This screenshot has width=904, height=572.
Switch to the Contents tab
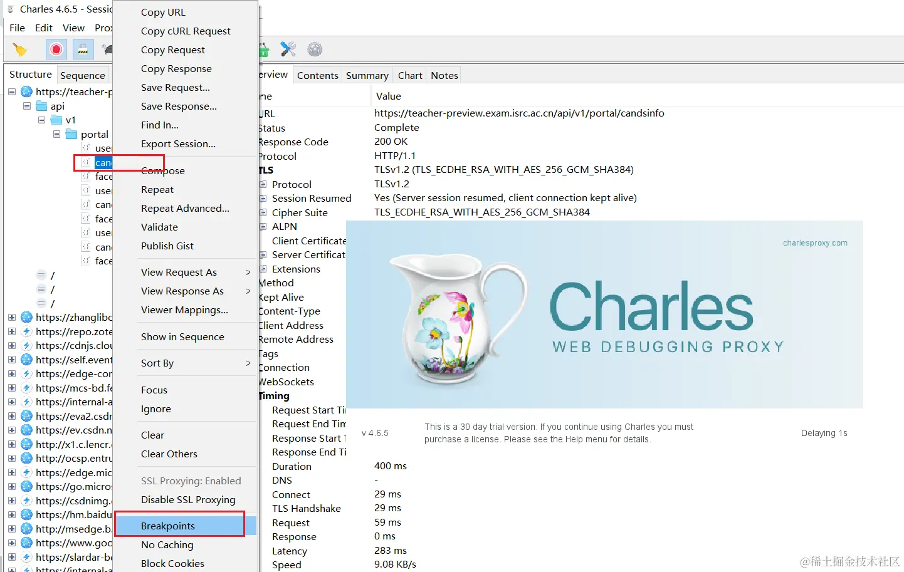point(317,75)
